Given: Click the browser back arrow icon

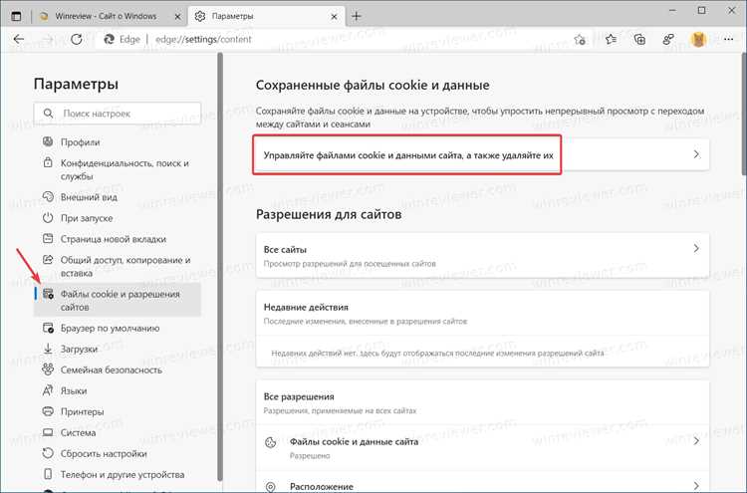Looking at the screenshot, I should coord(19,40).
